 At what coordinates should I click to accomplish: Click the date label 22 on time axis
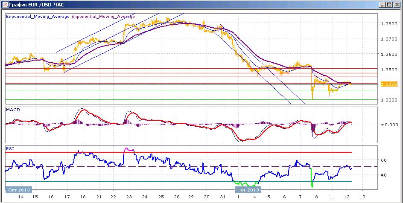113,197
